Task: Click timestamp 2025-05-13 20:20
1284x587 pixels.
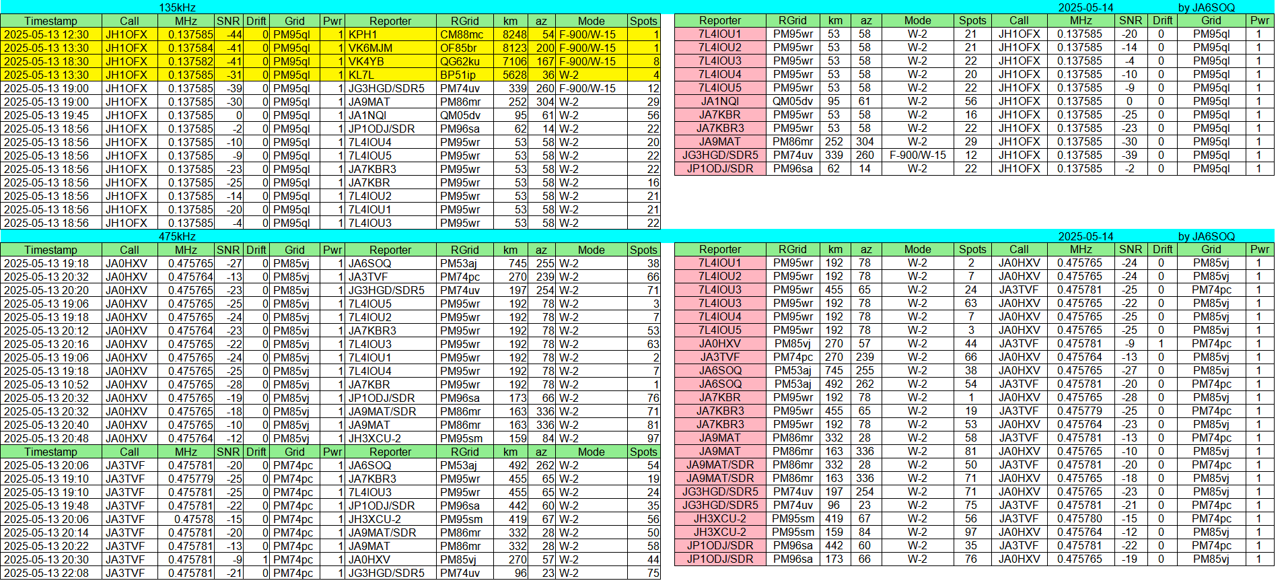Action: tap(51, 290)
